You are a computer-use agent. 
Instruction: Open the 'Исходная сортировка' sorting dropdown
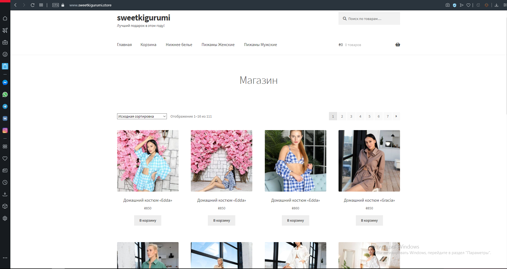click(142, 116)
